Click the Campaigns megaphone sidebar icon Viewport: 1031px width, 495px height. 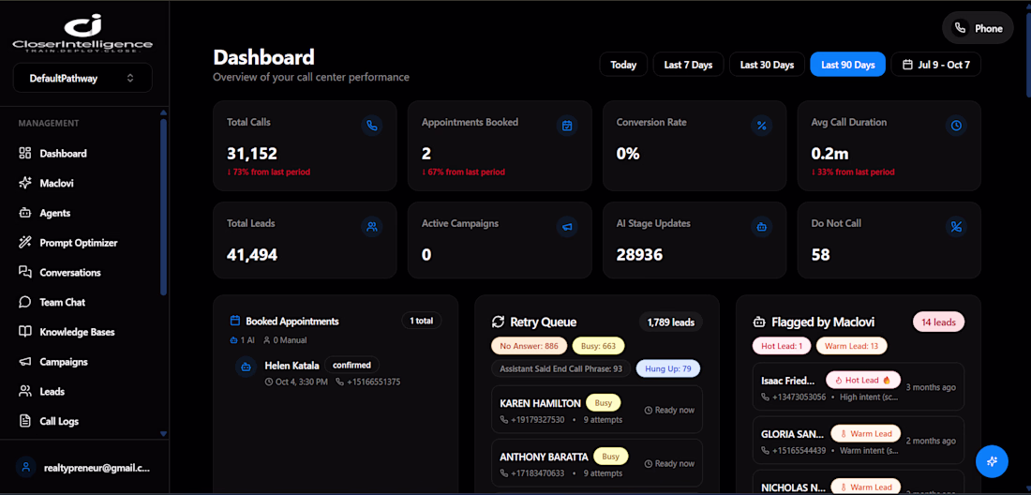point(25,362)
